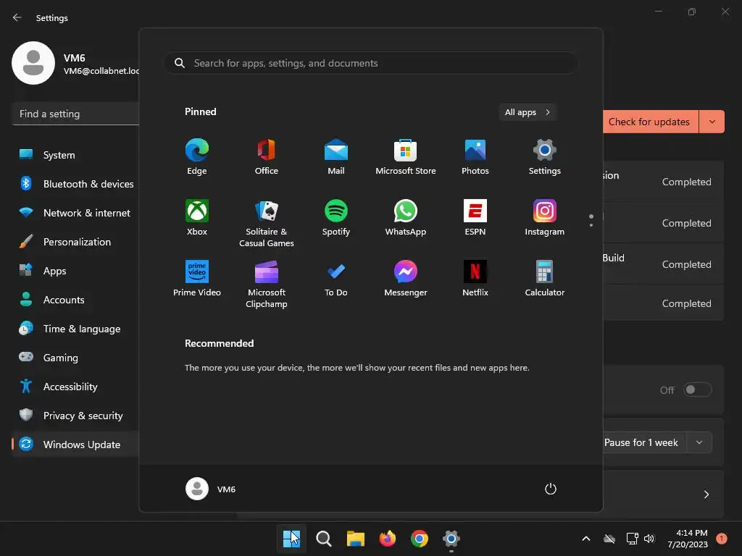Open the volume tray icon
This screenshot has width=742, height=556.
coord(649,539)
